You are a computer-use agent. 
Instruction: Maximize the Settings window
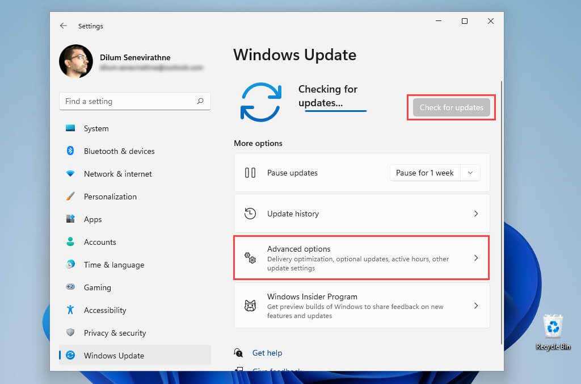tap(465, 21)
